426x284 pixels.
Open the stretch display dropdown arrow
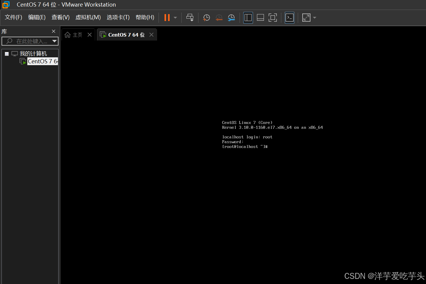[x=315, y=18]
